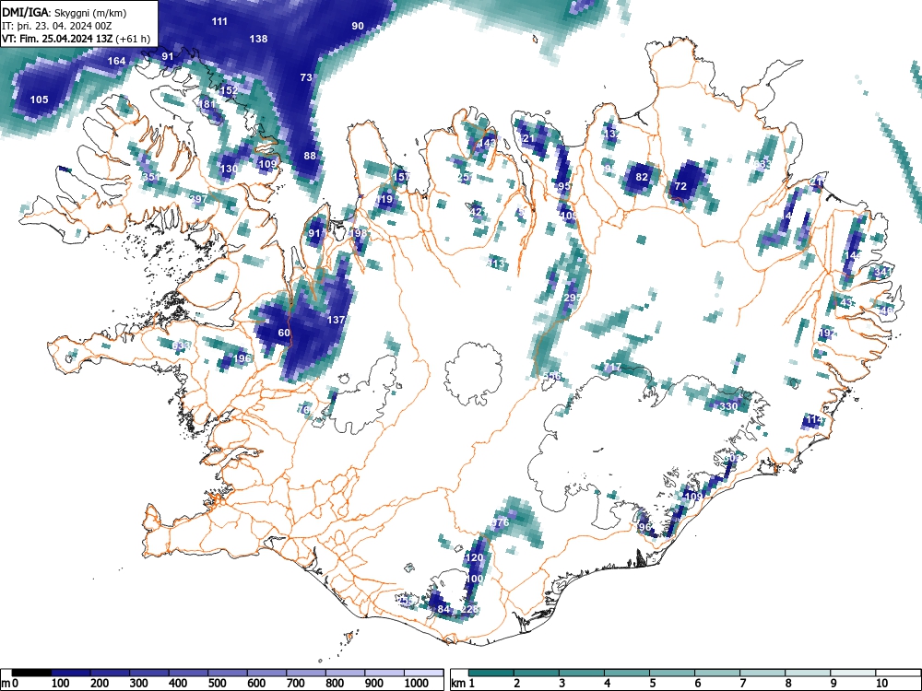Click the map value '143'
The width and height of the screenshot is (922, 691).
pos(488,142)
